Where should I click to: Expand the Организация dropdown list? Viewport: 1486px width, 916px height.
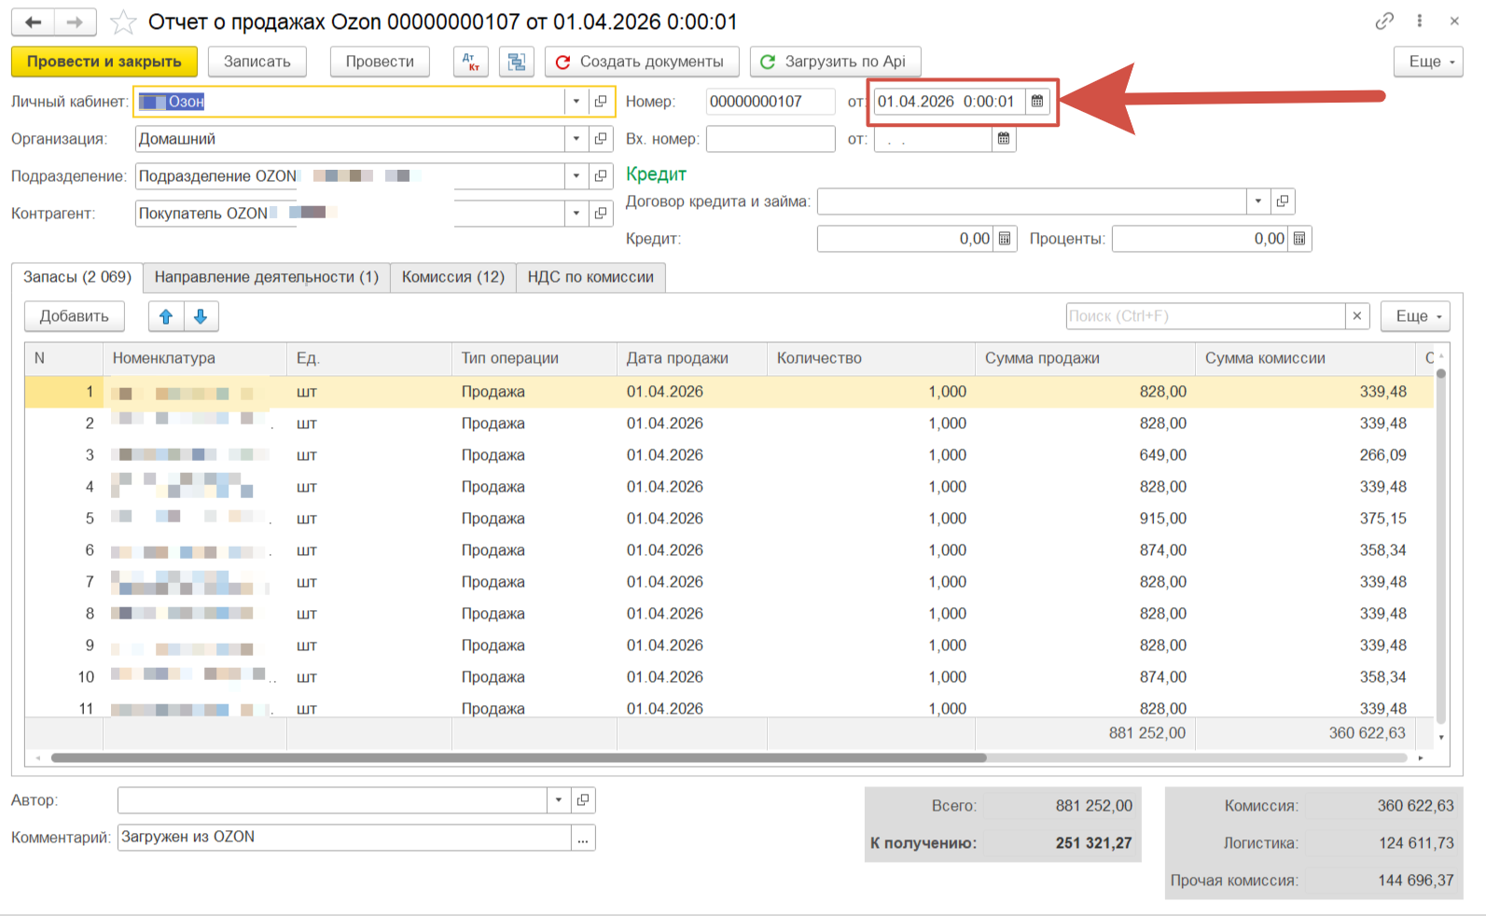576,139
